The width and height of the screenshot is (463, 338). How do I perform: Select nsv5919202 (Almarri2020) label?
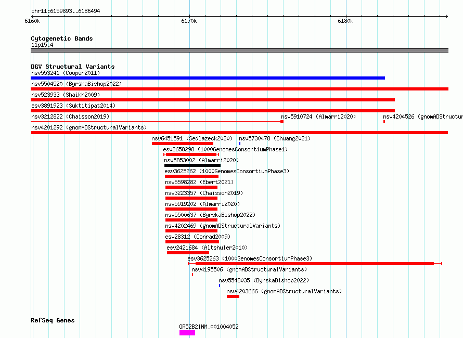click(x=202, y=204)
